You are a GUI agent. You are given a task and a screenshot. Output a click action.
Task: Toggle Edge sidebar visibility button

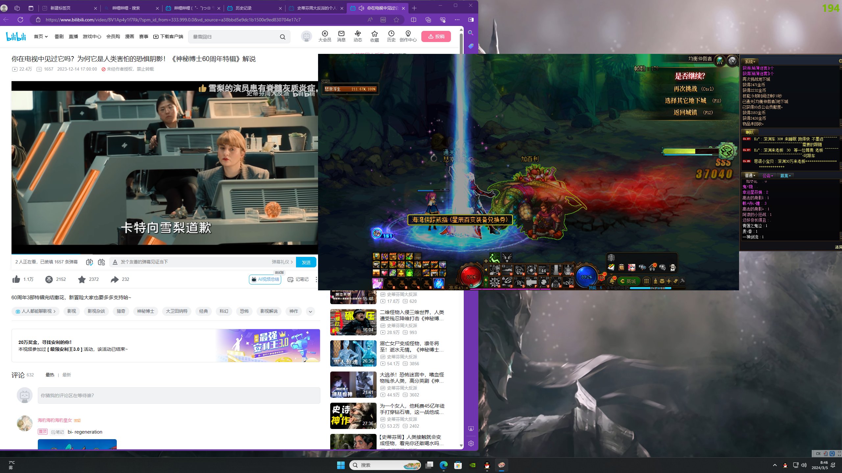coord(471,20)
